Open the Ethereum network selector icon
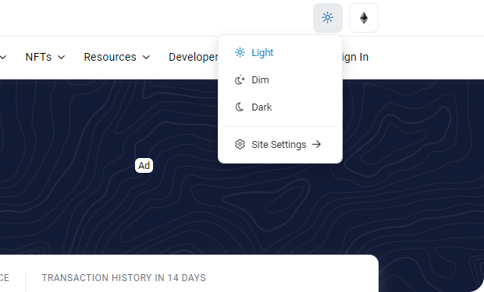Image resolution: width=484 pixels, height=292 pixels. click(364, 18)
